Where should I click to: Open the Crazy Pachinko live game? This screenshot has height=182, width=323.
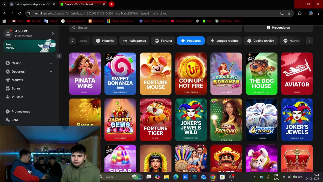pyautogui.click(x=226, y=120)
